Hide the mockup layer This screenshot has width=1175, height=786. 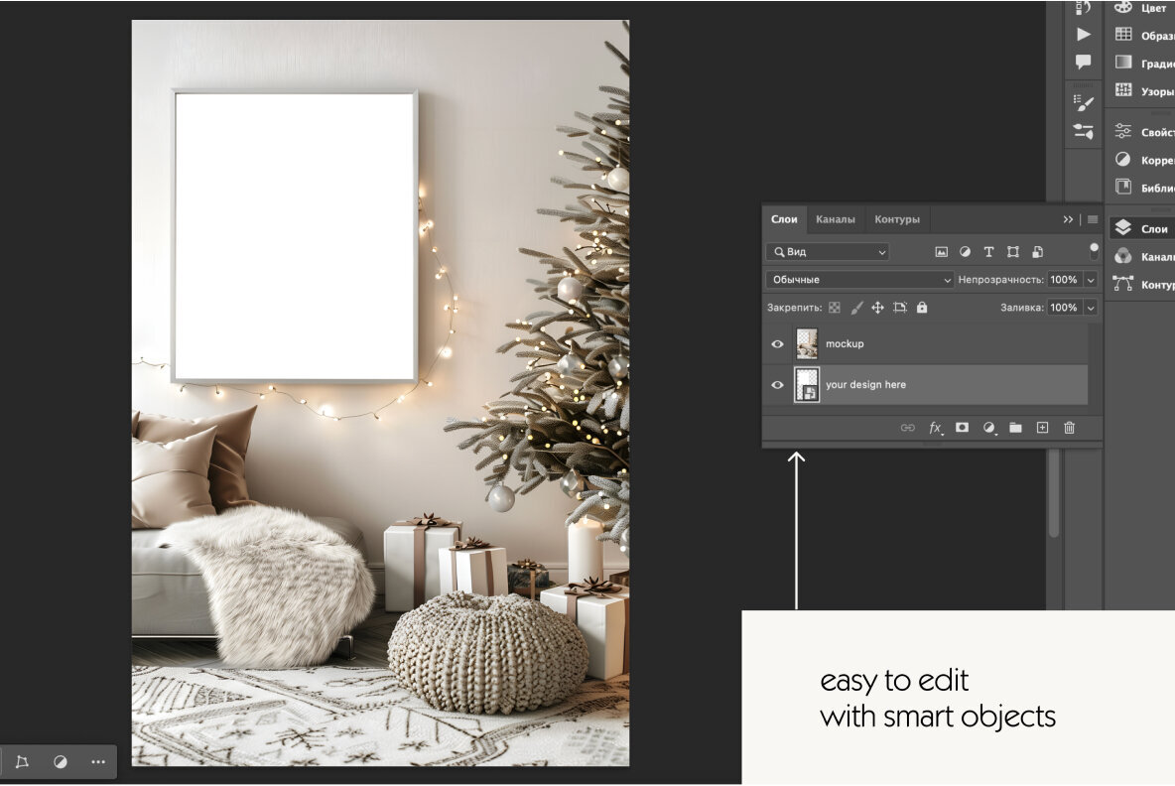pyautogui.click(x=778, y=343)
